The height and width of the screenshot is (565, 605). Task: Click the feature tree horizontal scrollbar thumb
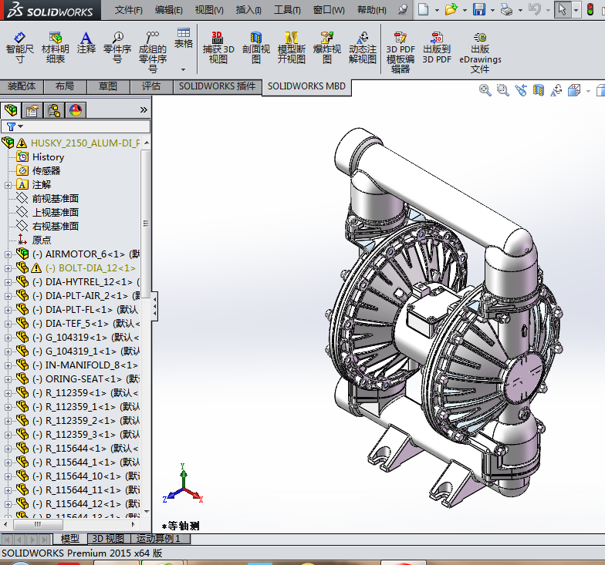(38, 524)
